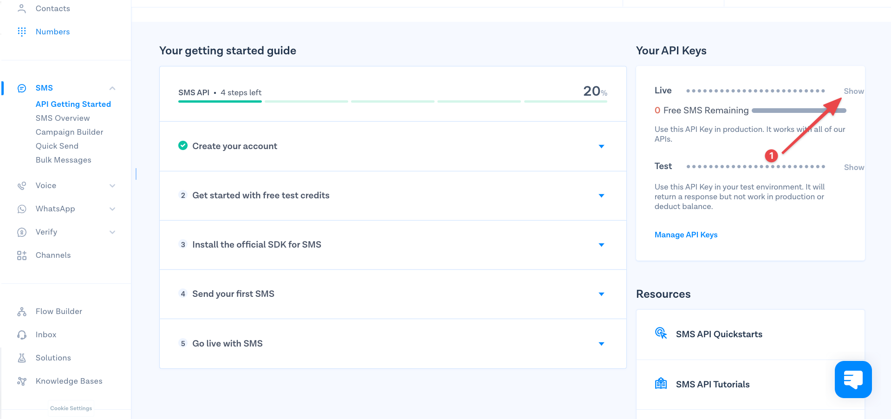This screenshot has width=891, height=419.
Task: Expand the WhatsApp sidebar menu
Action: click(112, 209)
